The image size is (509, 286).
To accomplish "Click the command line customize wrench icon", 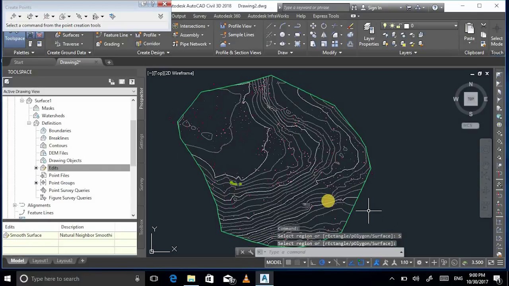I will click(x=251, y=252).
